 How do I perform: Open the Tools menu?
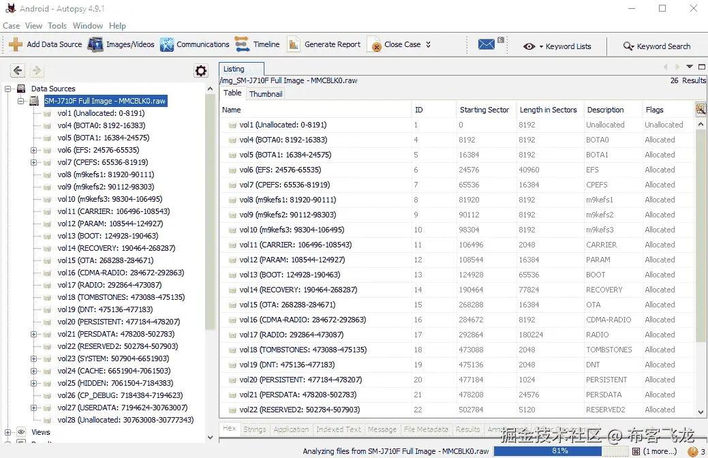[57, 26]
